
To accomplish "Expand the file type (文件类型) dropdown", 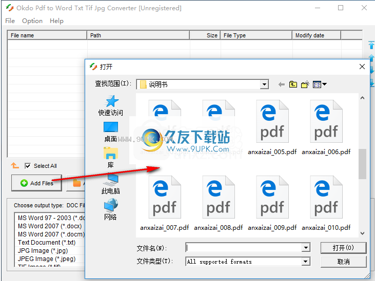I will click(305, 262).
